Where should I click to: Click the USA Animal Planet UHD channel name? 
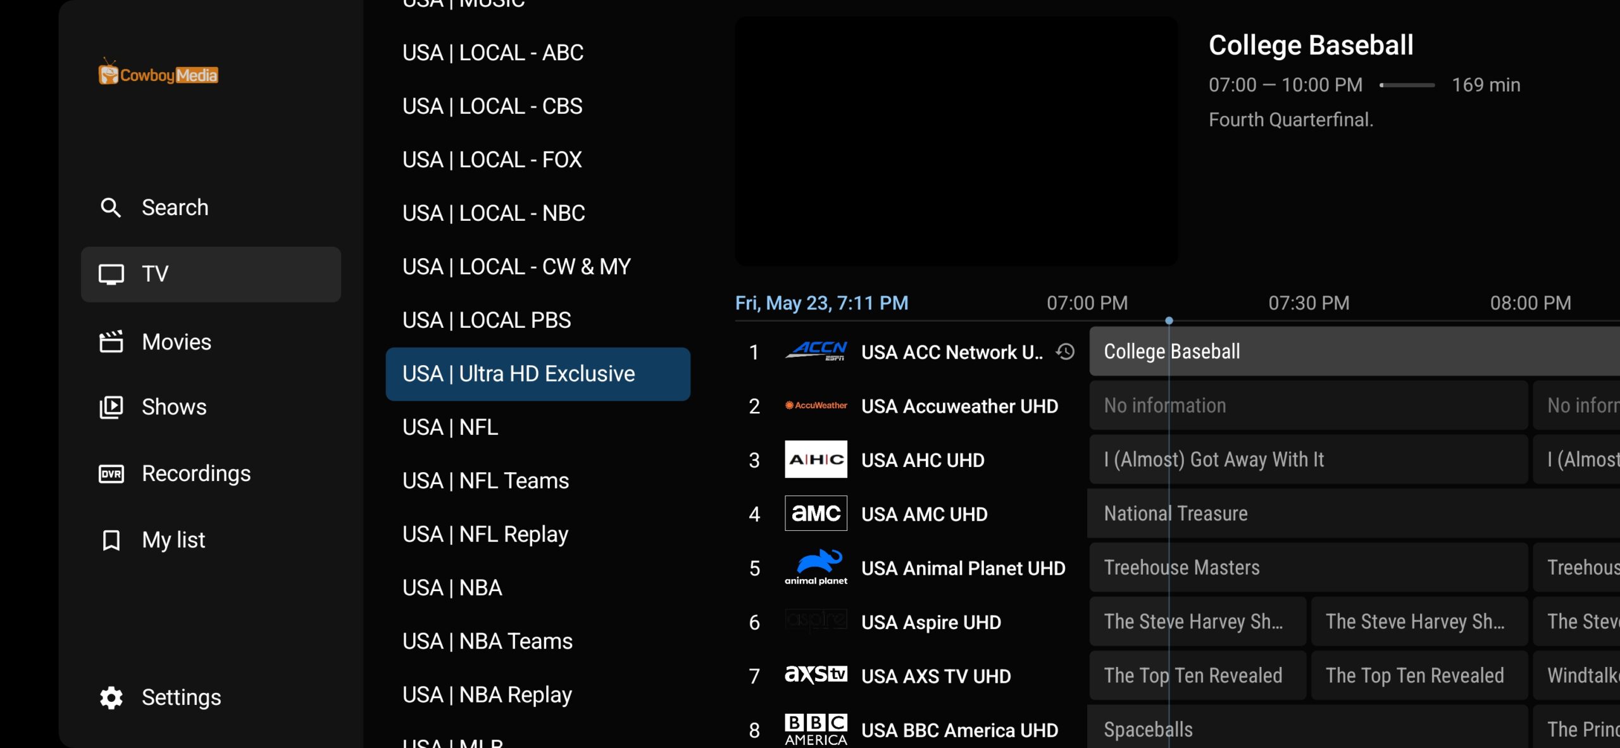click(963, 568)
